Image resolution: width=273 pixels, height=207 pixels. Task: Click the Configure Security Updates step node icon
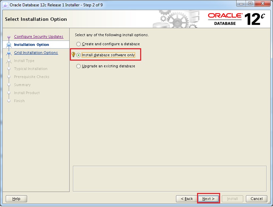(9, 37)
